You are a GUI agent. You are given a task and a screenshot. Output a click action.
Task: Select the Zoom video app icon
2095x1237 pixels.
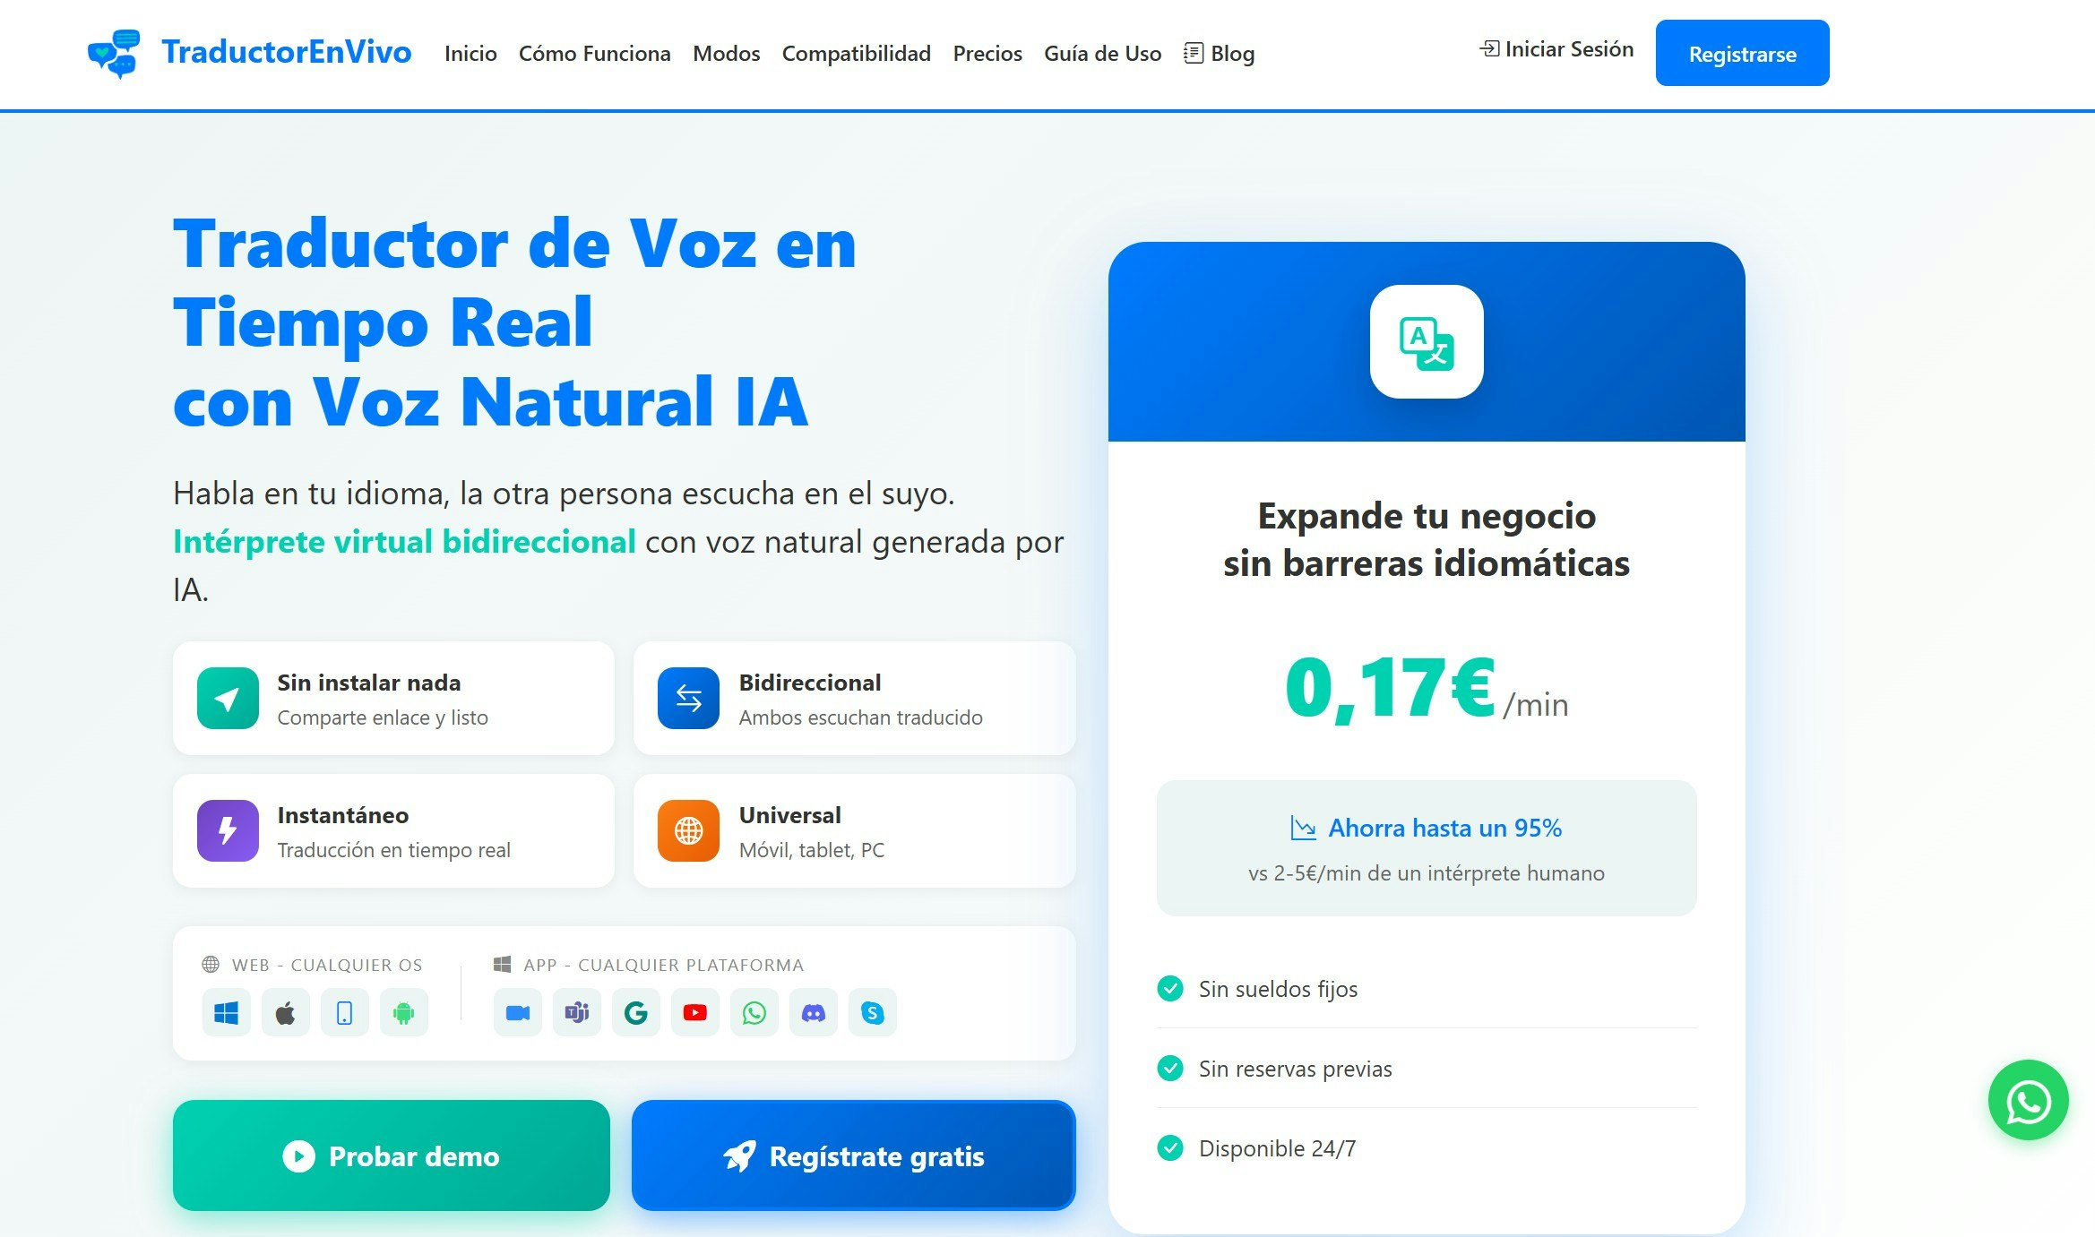pos(517,1012)
